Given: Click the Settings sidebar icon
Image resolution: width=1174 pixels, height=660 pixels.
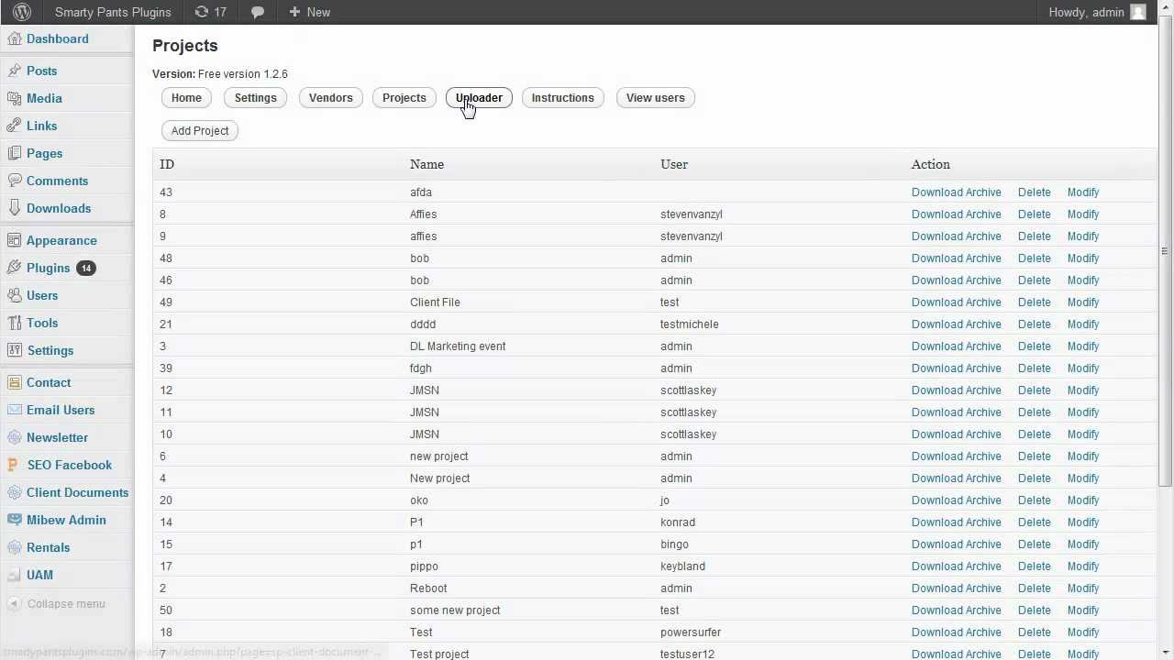Looking at the screenshot, I should click(14, 350).
